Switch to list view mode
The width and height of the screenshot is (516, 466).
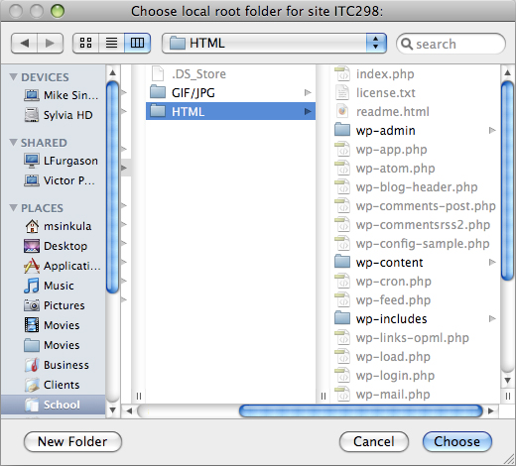coord(111,43)
